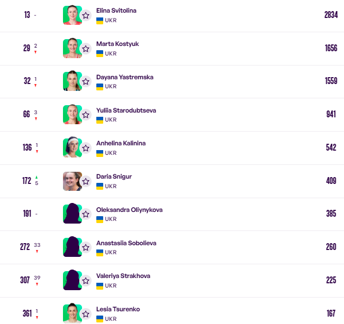
Task: Click the Ukraine flag under Yuliia Starodubtseva
Action: (x=99, y=120)
